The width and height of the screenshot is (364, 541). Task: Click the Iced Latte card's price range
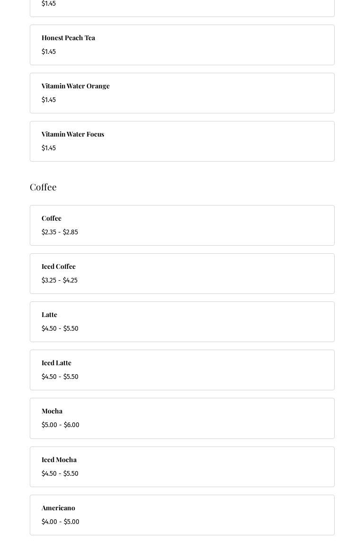(x=60, y=377)
